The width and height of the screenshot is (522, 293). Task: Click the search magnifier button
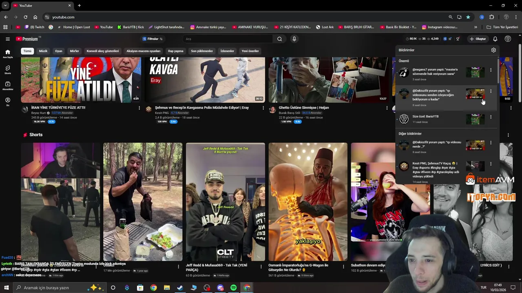coord(279,39)
